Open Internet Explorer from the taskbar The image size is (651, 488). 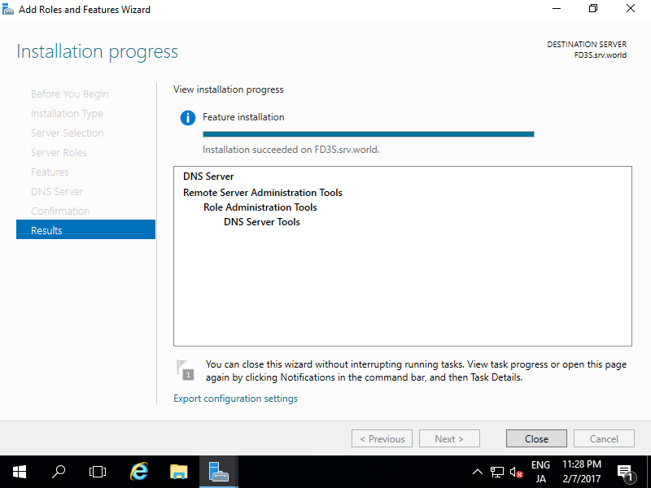(x=138, y=472)
